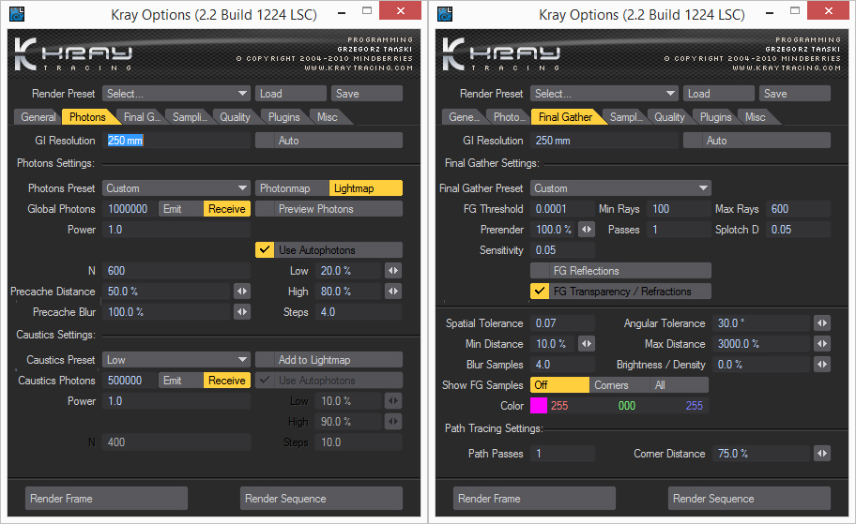Click the Max Distance stepper arrows
856x524 pixels.
[x=821, y=344]
